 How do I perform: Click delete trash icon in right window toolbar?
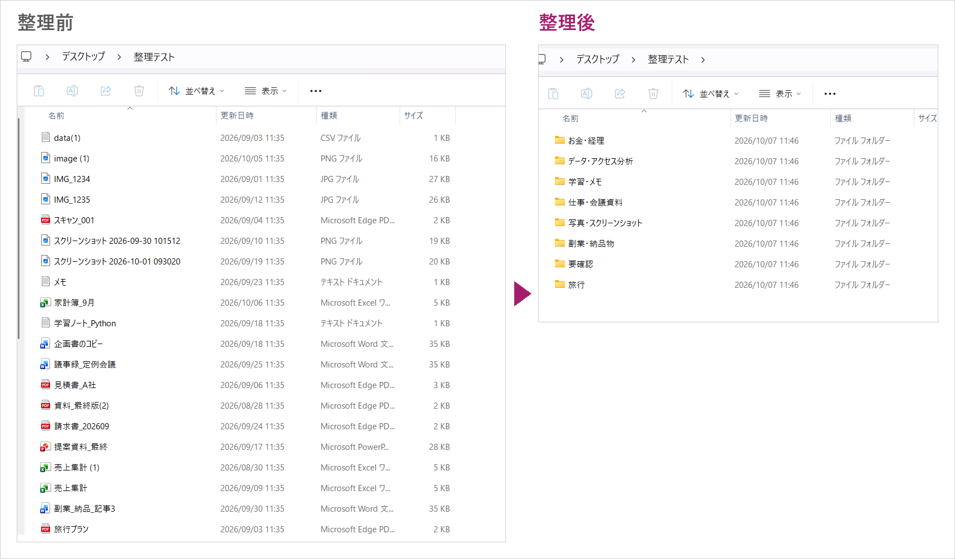pyautogui.click(x=653, y=94)
